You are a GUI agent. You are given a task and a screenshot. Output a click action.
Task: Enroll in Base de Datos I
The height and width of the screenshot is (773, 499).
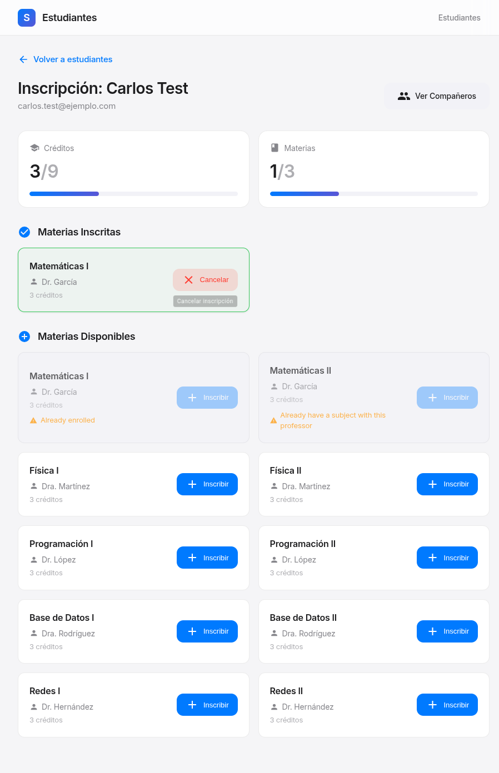(207, 631)
